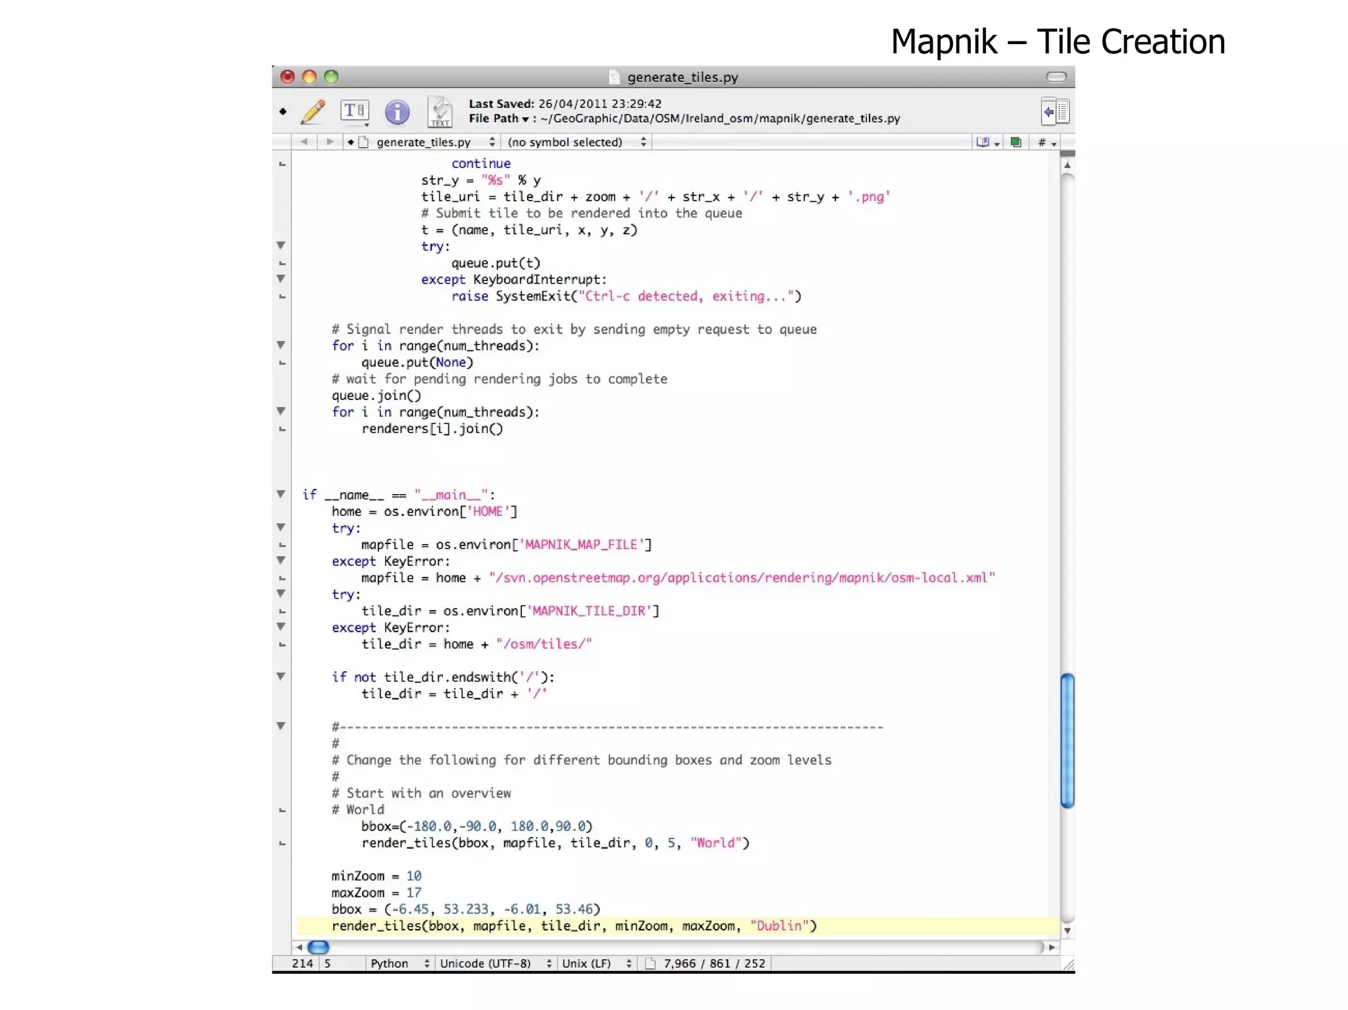The image size is (1348, 1010).
Task: Collapse the dashed comment block fold triangle
Action: tap(281, 726)
